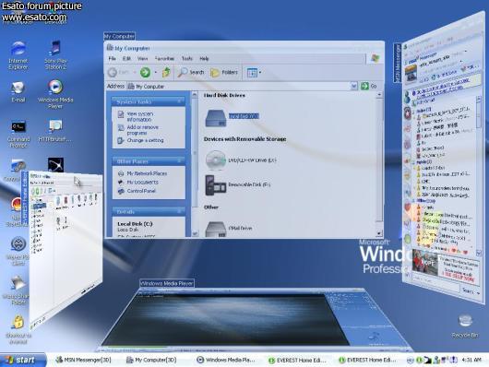The image size is (489, 367).
Task: Collapse the System Tasks panel
Action: 179,101
